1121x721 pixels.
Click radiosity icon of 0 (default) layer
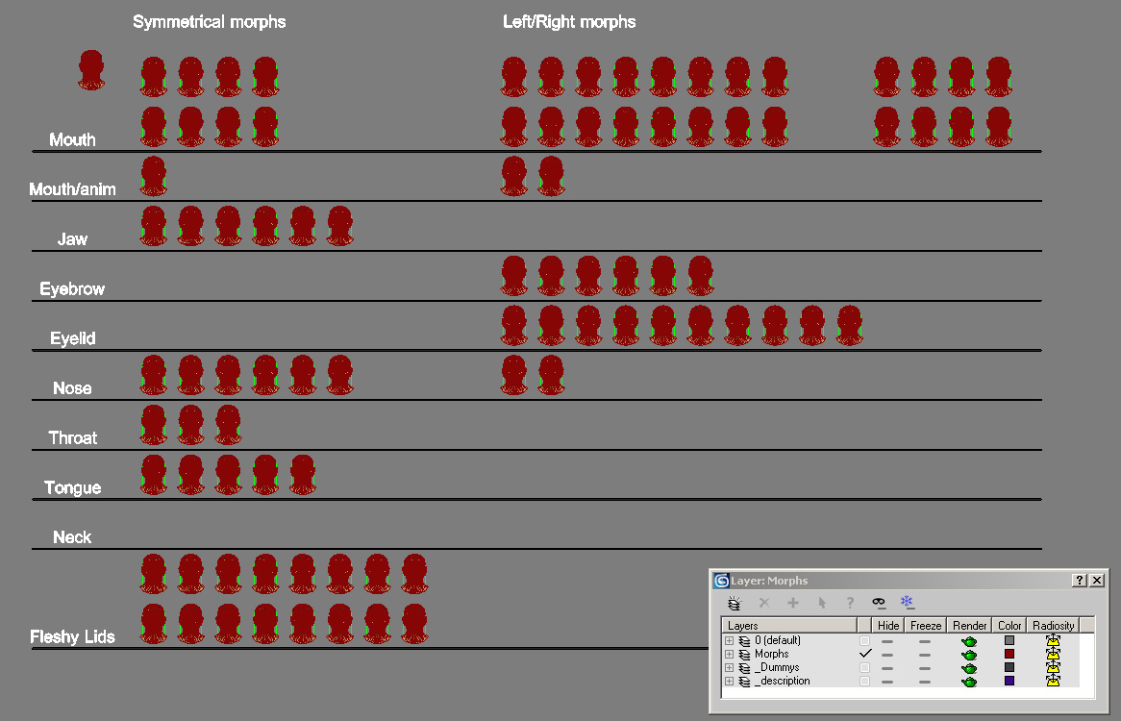tap(1053, 640)
